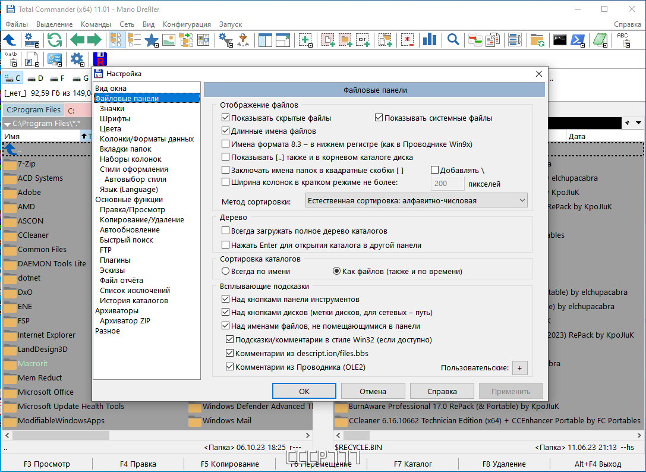Click the ABC clipboard icon
Screen dimensions: 646x472
(622, 40)
